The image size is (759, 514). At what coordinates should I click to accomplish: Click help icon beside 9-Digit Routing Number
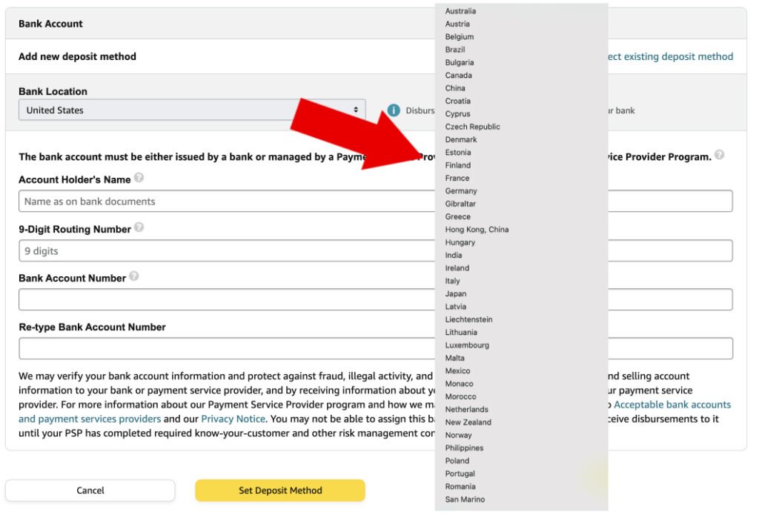pyautogui.click(x=139, y=228)
